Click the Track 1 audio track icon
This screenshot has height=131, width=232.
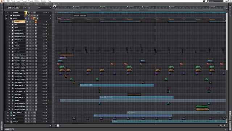click(11, 12)
